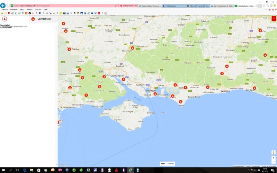Click the campsite marker near Brighton
The image size is (277, 173).
[254, 88]
